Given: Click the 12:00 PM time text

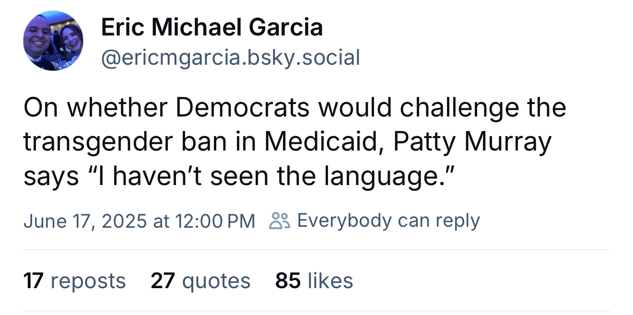Looking at the screenshot, I should [215, 221].
